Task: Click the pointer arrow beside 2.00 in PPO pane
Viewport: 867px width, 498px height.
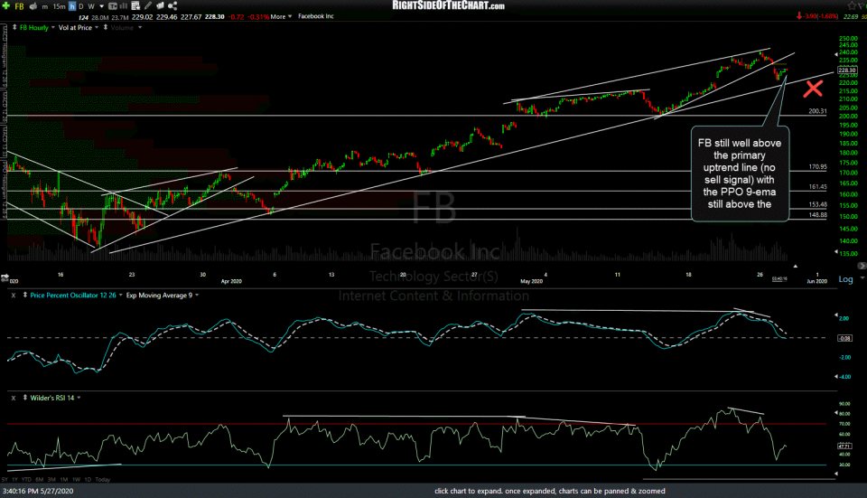Action: coord(835,315)
